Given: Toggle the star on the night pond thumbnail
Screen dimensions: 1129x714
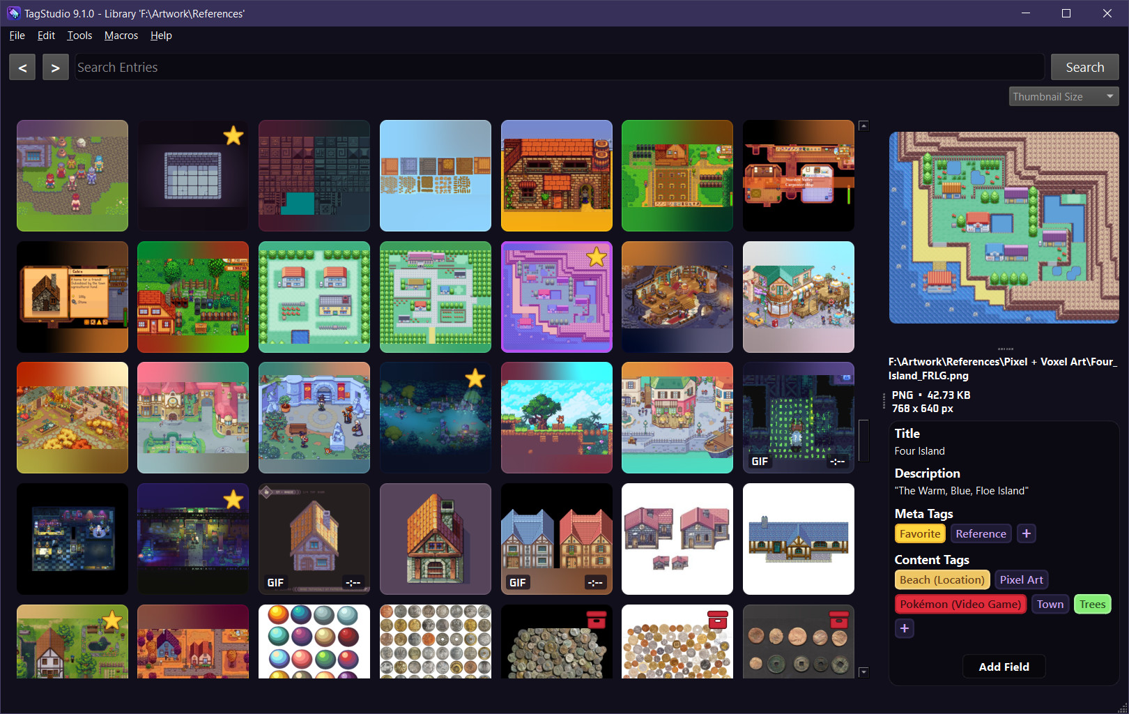Looking at the screenshot, I should [476, 377].
